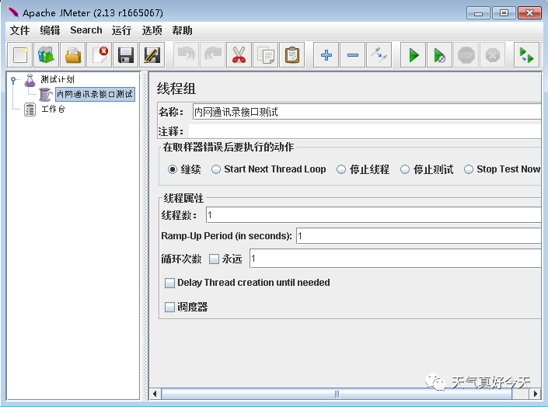
Task: Open the 文件 menu
Action: click(19, 30)
